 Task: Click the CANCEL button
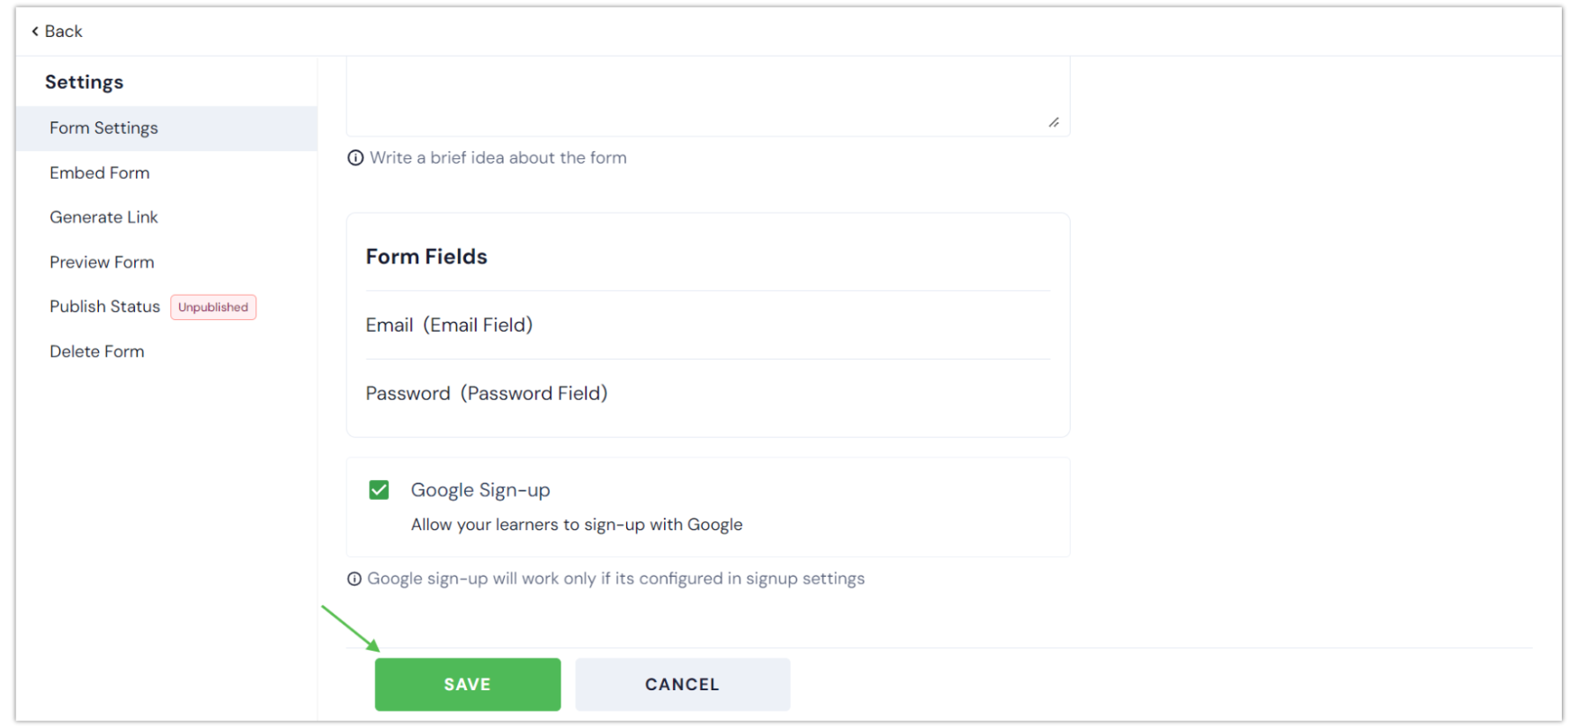click(682, 684)
